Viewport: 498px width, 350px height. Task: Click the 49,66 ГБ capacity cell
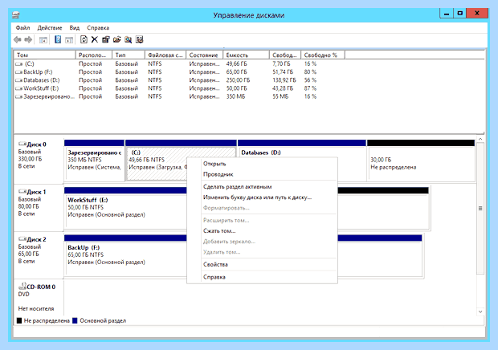[x=237, y=63]
